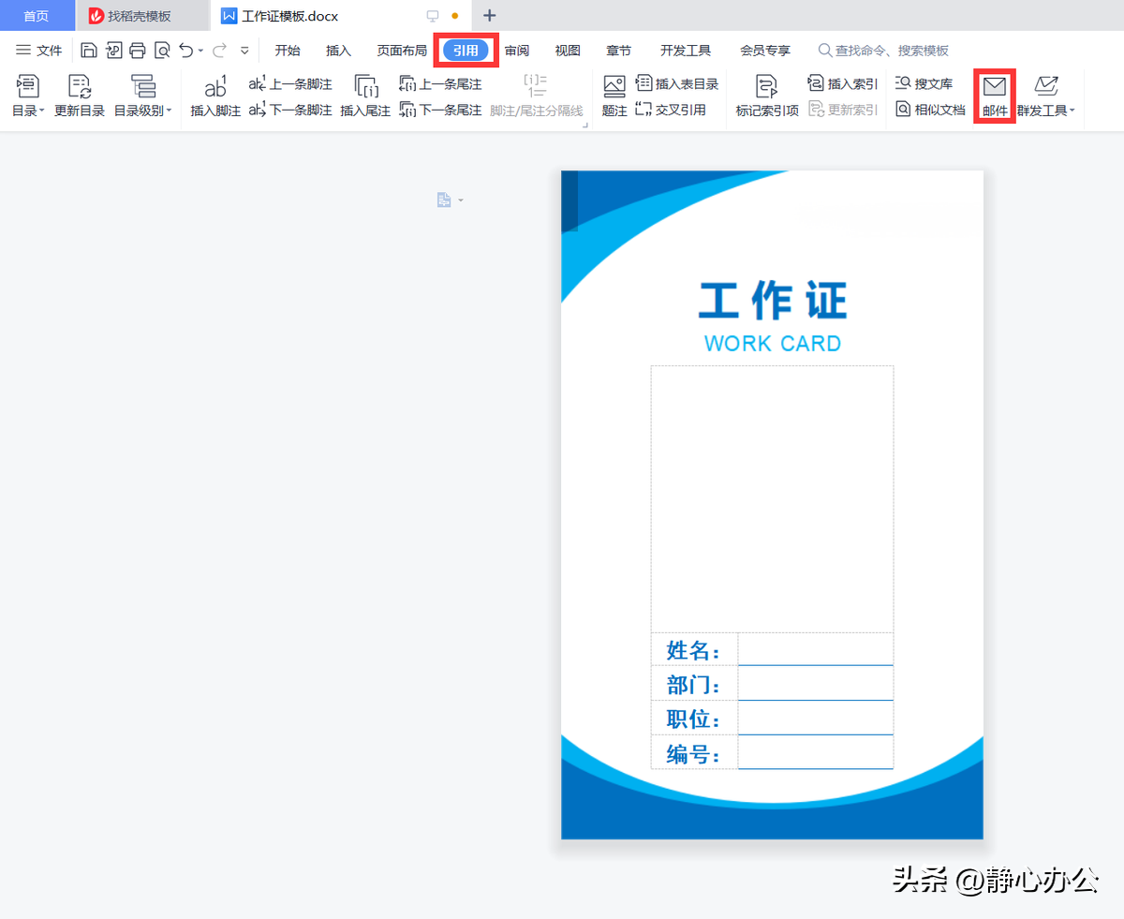Go to 下一条脚注 next footnote
Viewport: 1124px width, 919px height.
coord(290,110)
